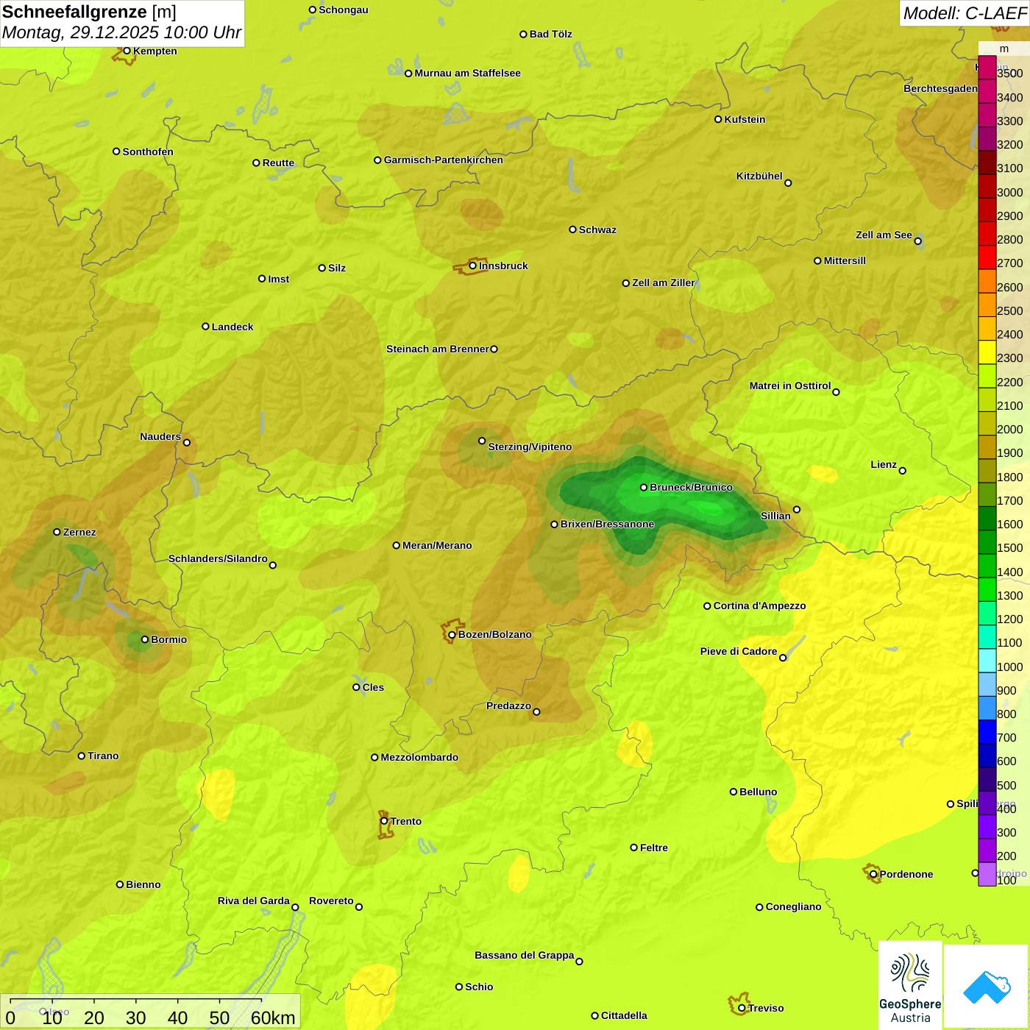The height and width of the screenshot is (1030, 1030).
Task: Click the 'Conegliano' label
Action: (x=793, y=906)
